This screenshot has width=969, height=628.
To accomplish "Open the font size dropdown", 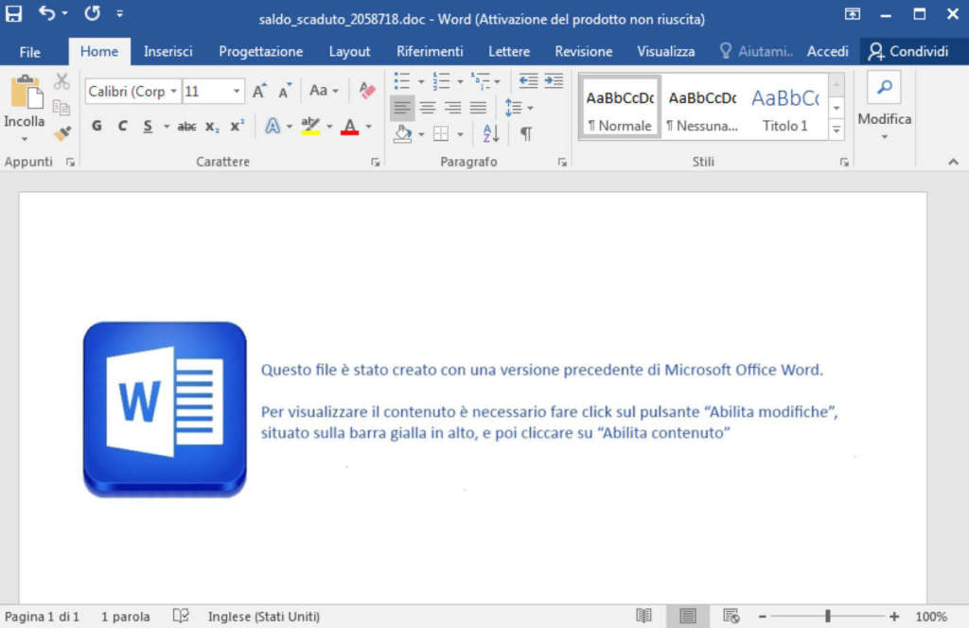I will 237,92.
